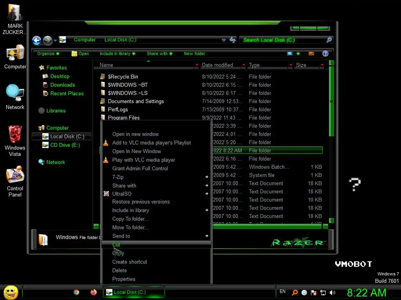This screenshot has height=300, width=401.
Task: Select the PerfLogs folder icon
Action: tap(103, 109)
